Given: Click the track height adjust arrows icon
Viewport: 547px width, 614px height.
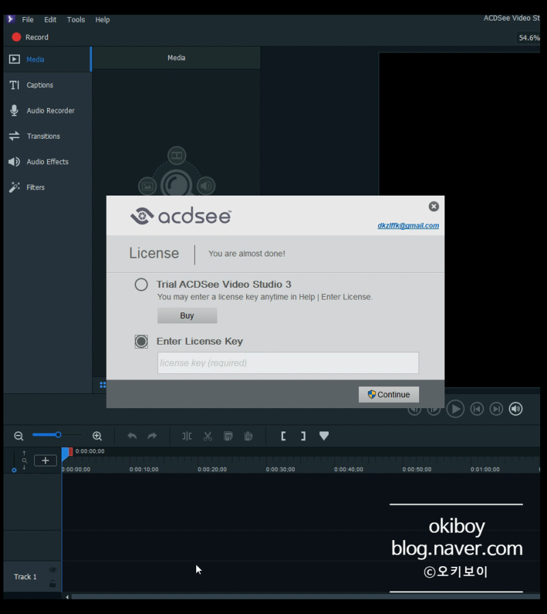Looking at the screenshot, I should point(25,460).
